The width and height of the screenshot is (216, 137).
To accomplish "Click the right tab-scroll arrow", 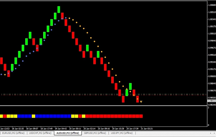I will pos(214,133).
